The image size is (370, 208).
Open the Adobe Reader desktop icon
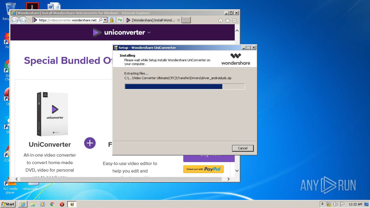(32, 6)
